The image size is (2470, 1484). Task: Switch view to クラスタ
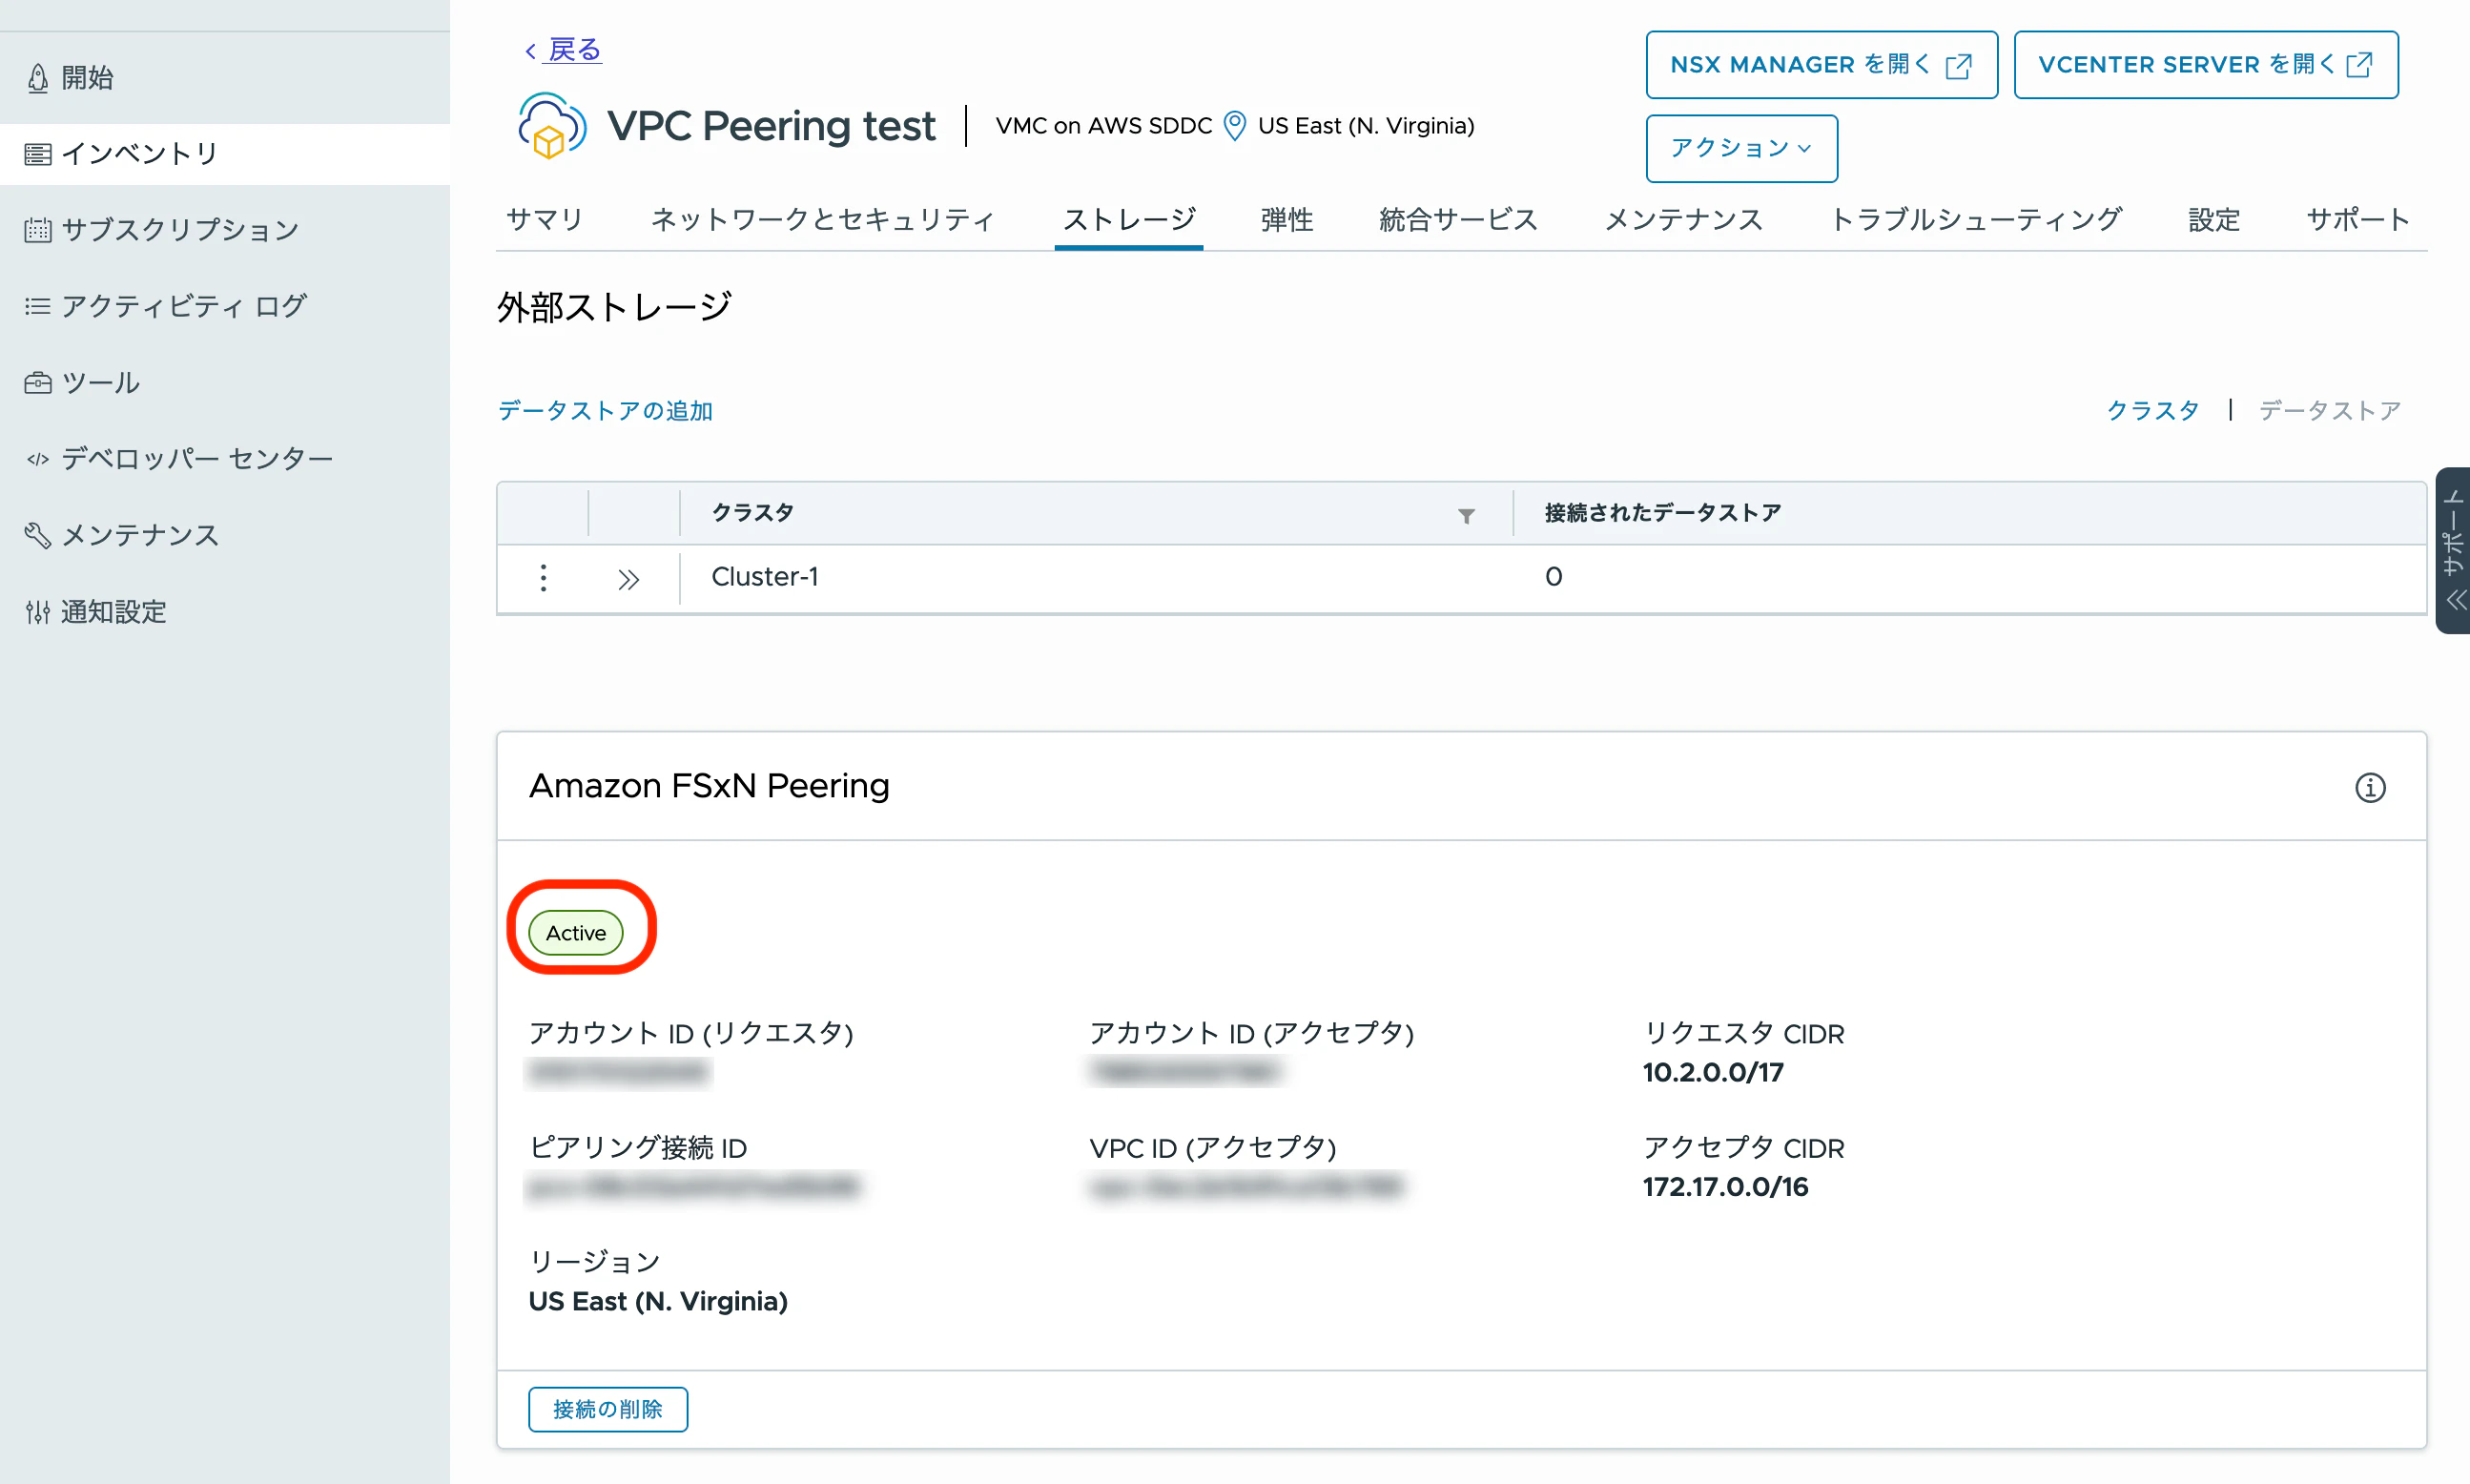click(2153, 411)
